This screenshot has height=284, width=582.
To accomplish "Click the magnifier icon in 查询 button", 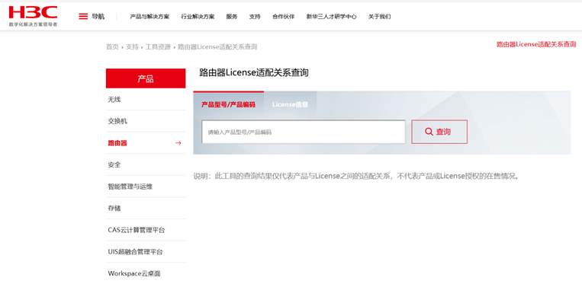I will tap(429, 132).
